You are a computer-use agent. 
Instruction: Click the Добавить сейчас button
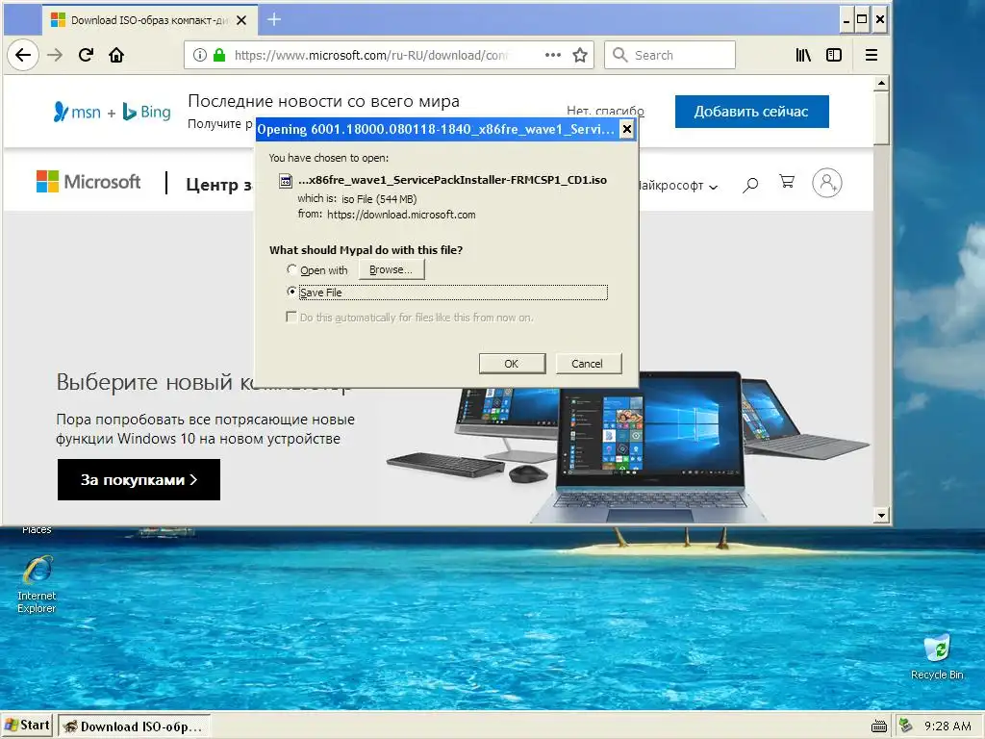pos(751,112)
